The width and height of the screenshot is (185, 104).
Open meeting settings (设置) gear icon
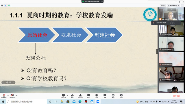point(121,96)
